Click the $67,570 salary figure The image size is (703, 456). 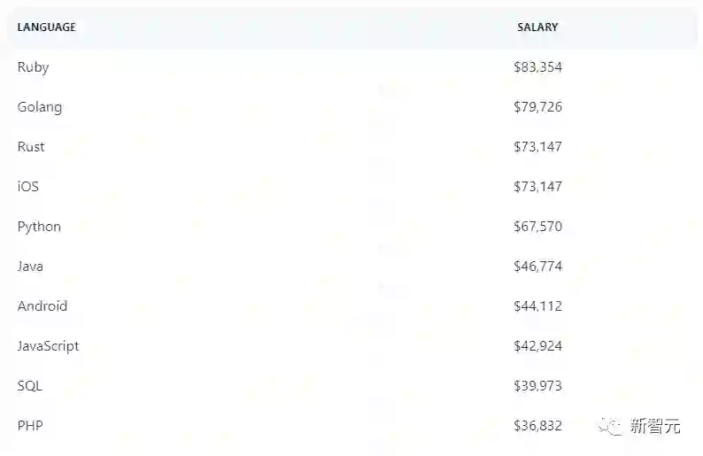click(x=537, y=227)
